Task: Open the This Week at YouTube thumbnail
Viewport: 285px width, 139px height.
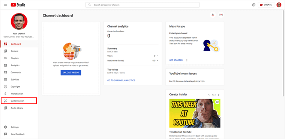Action: click(x=195, y=113)
